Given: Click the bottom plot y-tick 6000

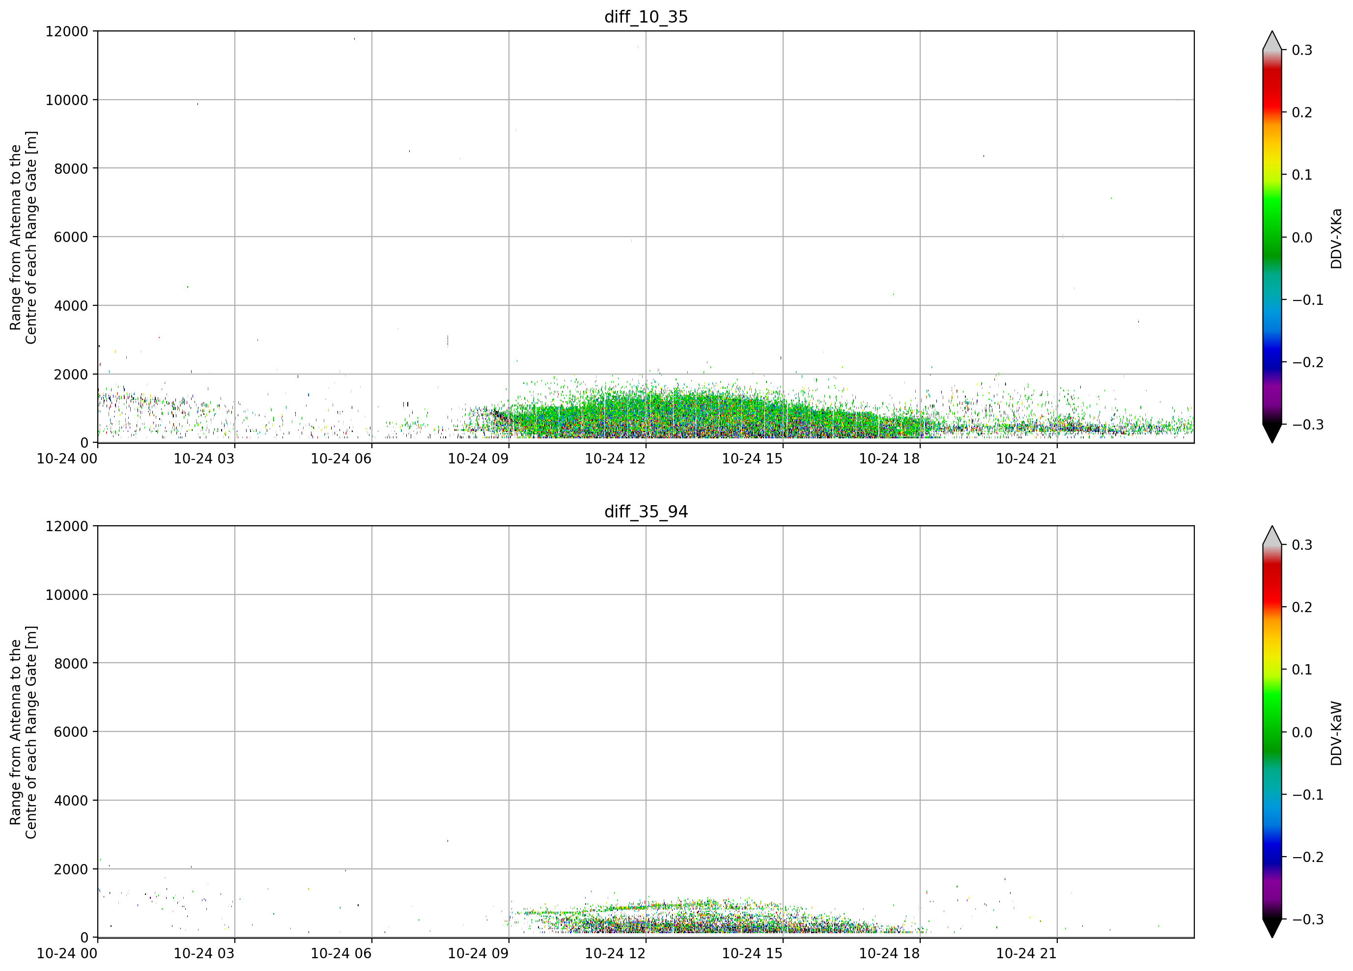Looking at the screenshot, I should [71, 732].
